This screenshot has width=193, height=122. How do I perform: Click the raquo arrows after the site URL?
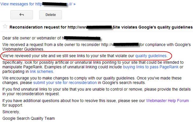click(x=74, y=4)
